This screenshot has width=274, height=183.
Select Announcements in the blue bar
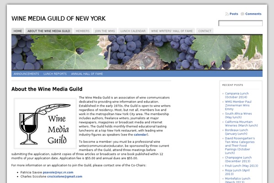point(26,74)
